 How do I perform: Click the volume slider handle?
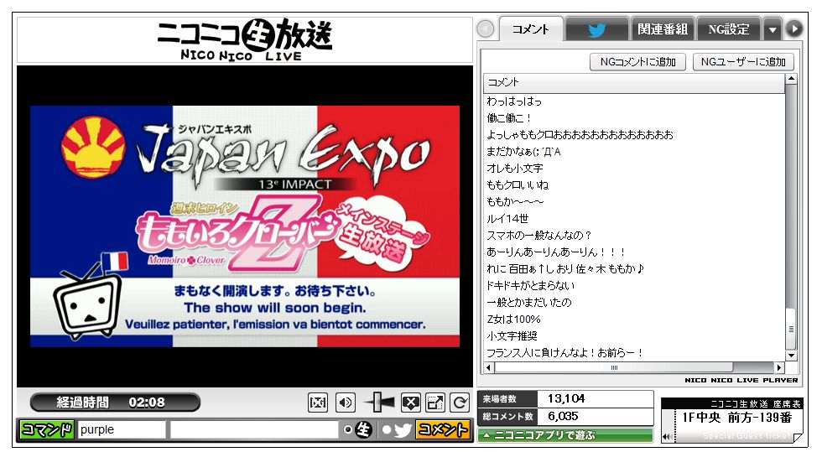tap(378, 403)
